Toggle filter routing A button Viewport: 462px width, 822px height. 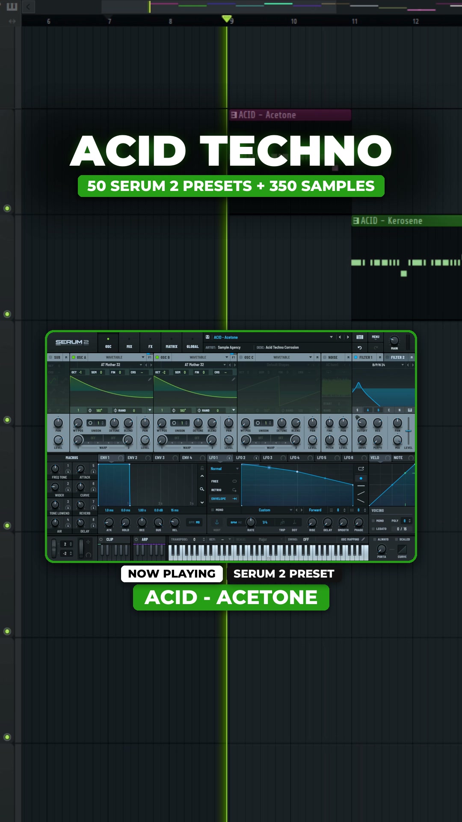367,410
